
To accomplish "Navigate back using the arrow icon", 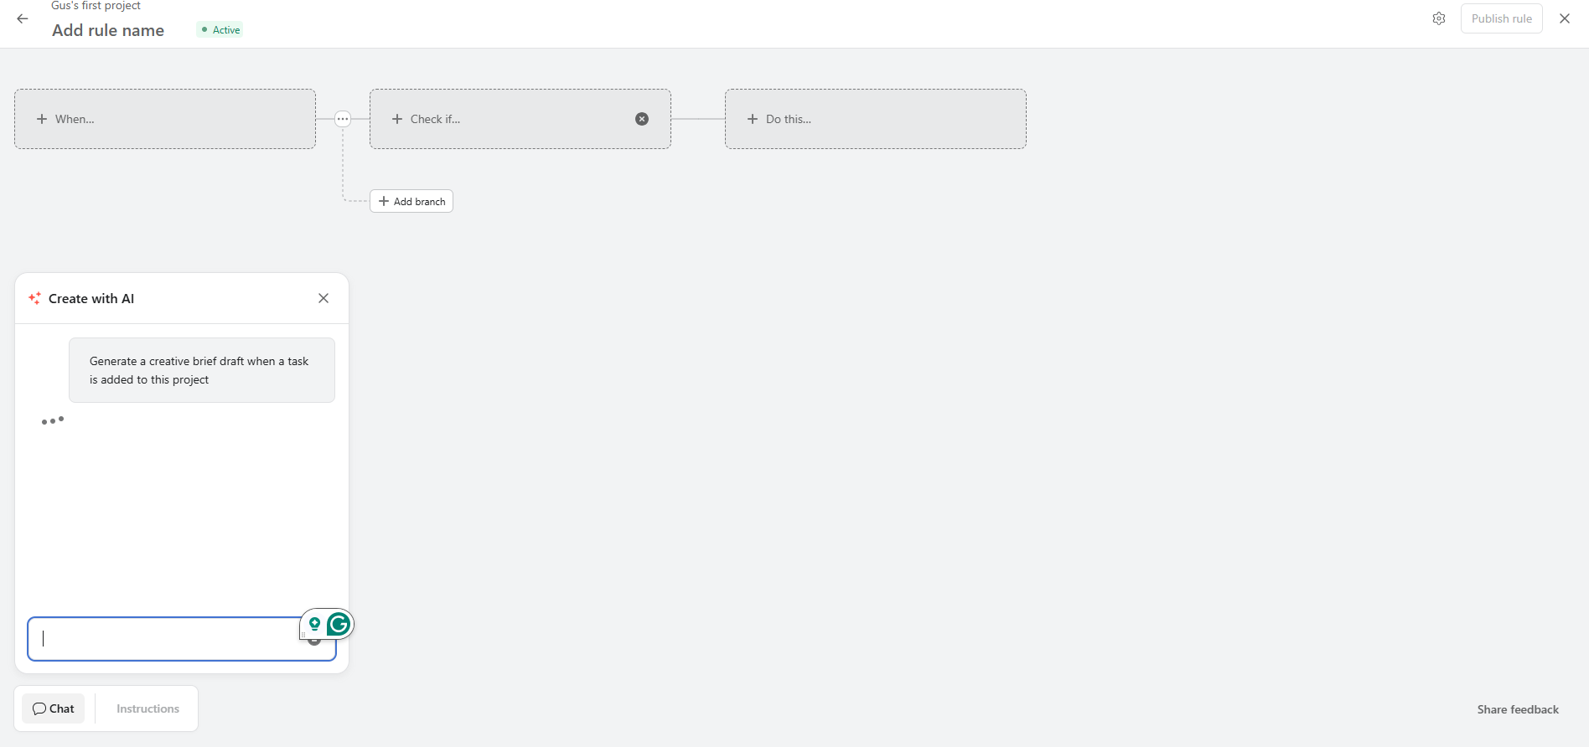I will coord(22,18).
